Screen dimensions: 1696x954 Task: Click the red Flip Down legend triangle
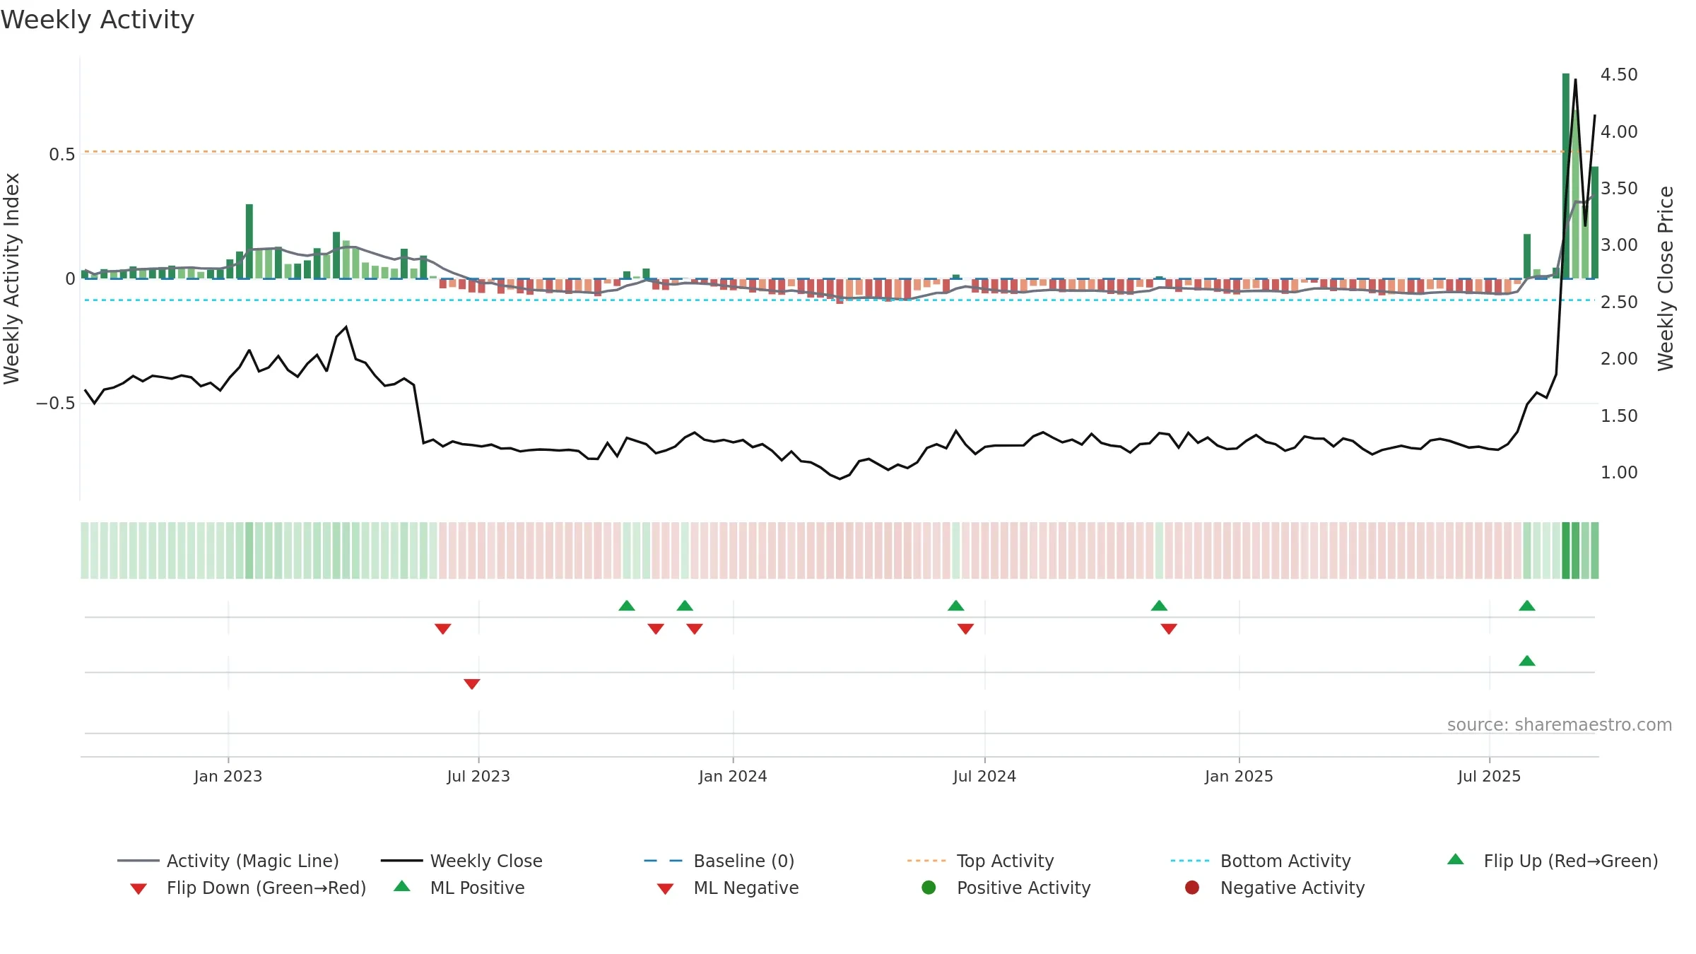pyautogui.click(x=139, y=889)
